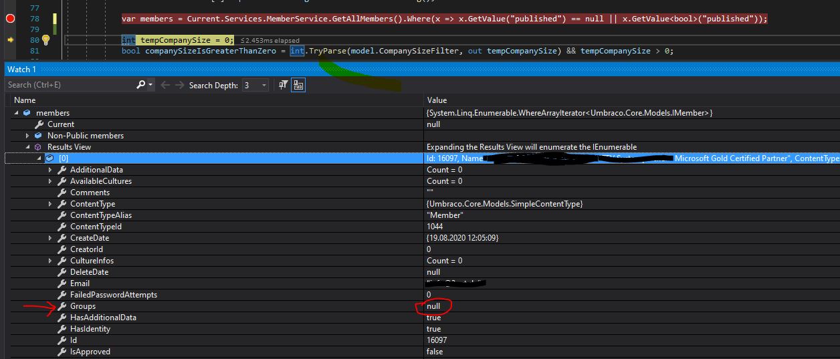Click the 'Expanding the Results View' message text

coord(532,147)
